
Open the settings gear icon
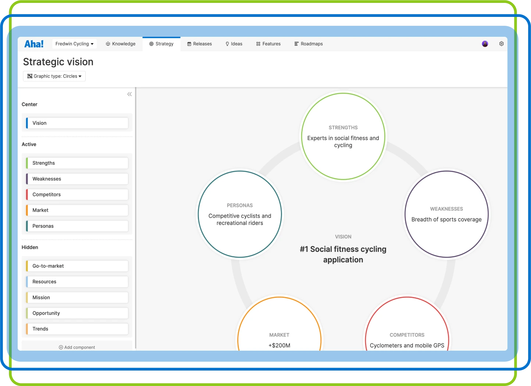click(x=501, y=44)
